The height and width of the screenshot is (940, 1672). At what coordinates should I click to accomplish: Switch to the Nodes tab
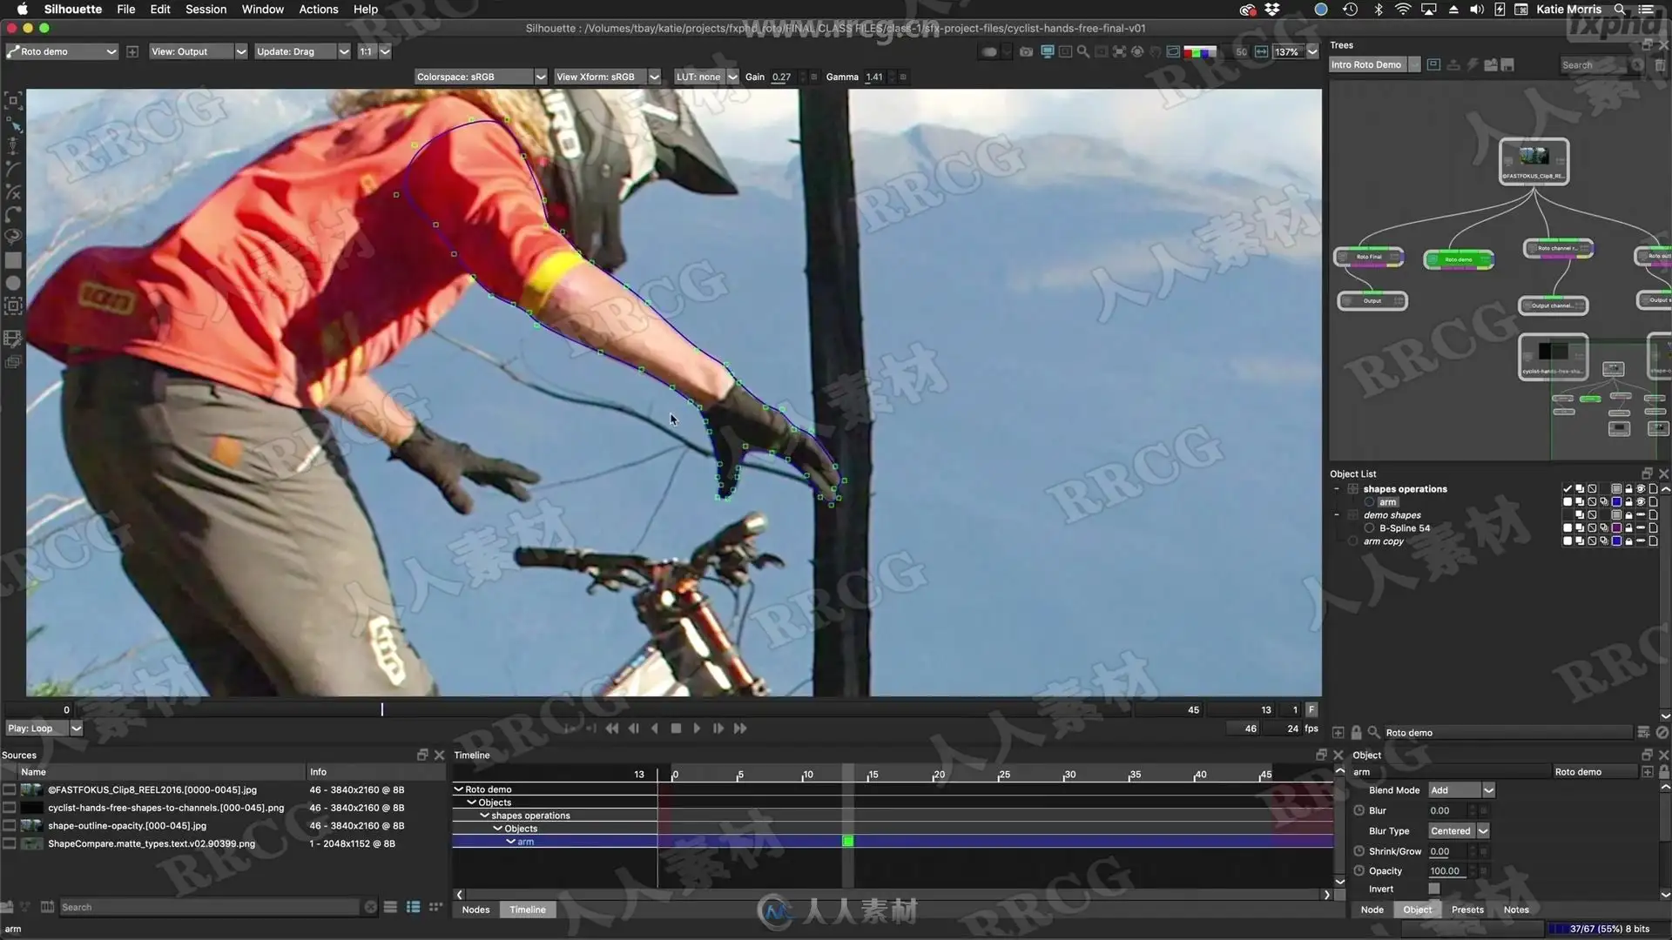[475, 910]
